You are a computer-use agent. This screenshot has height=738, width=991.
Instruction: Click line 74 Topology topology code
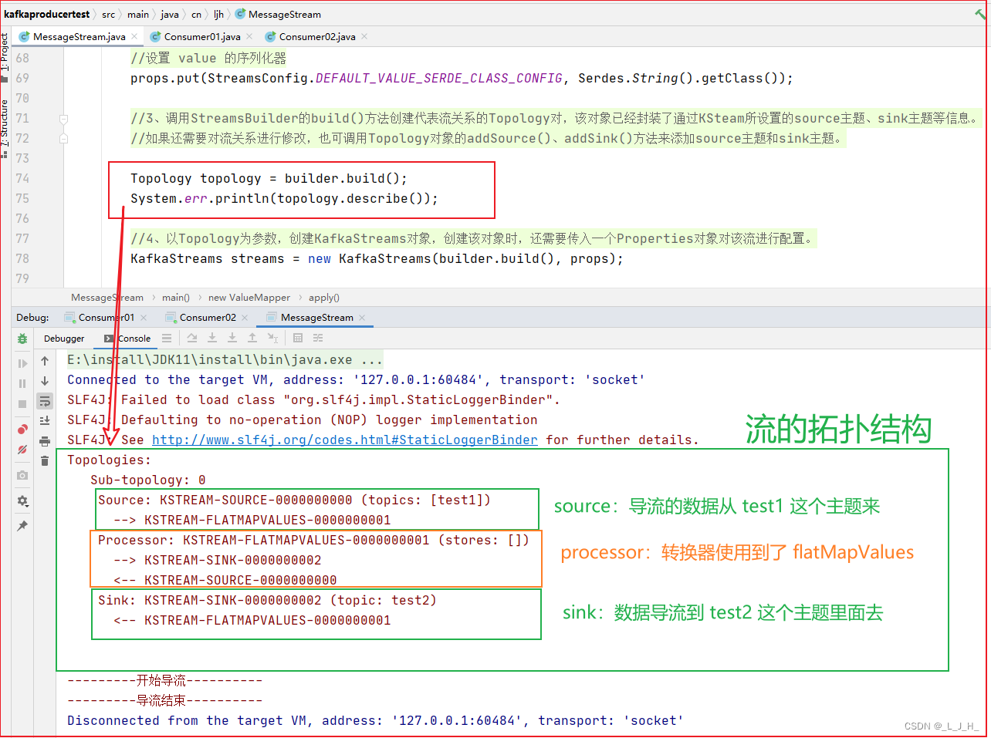coord(269,178)
